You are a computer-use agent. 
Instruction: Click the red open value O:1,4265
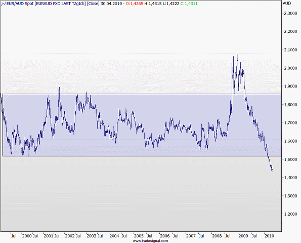tap(135, 4)
